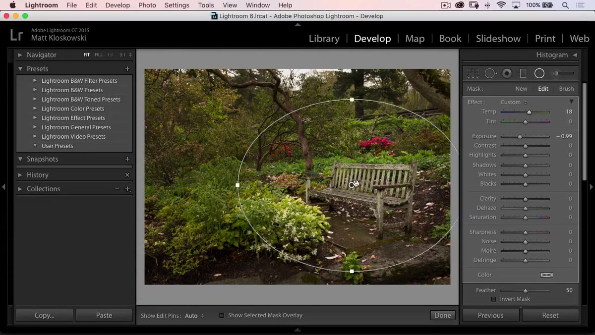
Task: Add a new preset with plus icon
Action: tap(127, 69)
